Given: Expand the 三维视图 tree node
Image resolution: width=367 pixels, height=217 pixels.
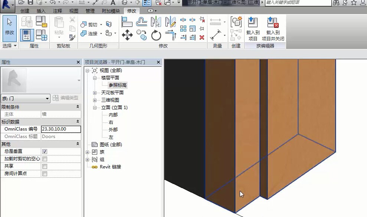Looking at the screenshot, I should point(95,100).
